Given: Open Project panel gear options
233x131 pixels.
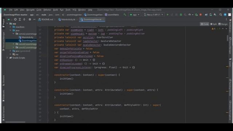Looking at the screenshot, I should [30, 19].
